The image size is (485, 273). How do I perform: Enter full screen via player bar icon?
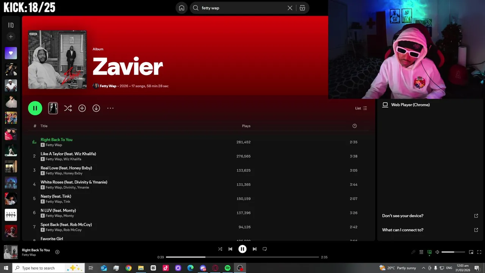tap(479, 252)
